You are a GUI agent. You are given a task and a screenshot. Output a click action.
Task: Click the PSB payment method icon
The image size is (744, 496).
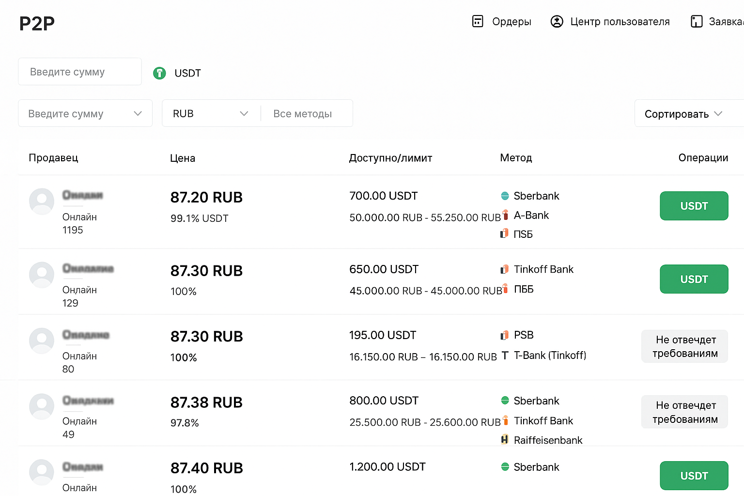[x=505, y=335]
